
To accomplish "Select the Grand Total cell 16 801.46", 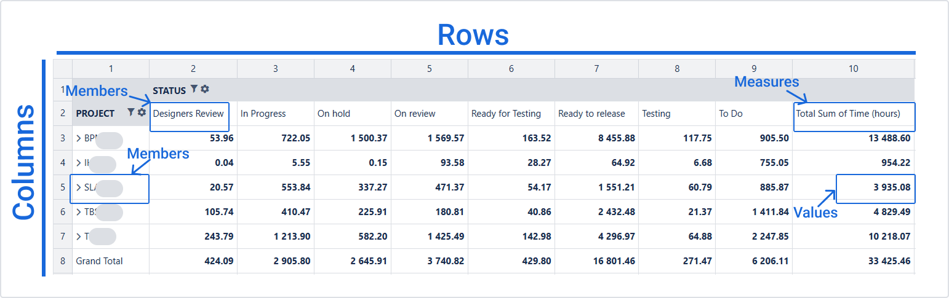I will pyautogui.click(x=597, y=261).
